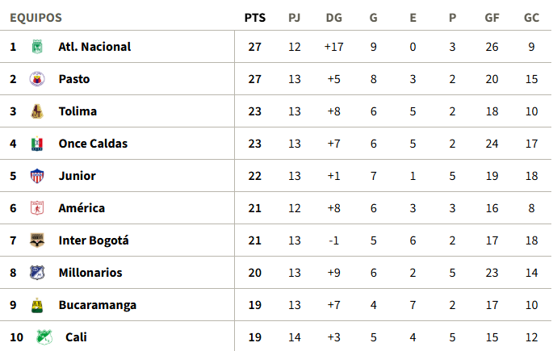This screenshot has height=351, width=553.
Task: Click the América team crest icon
Action: (x=36, y=208)
